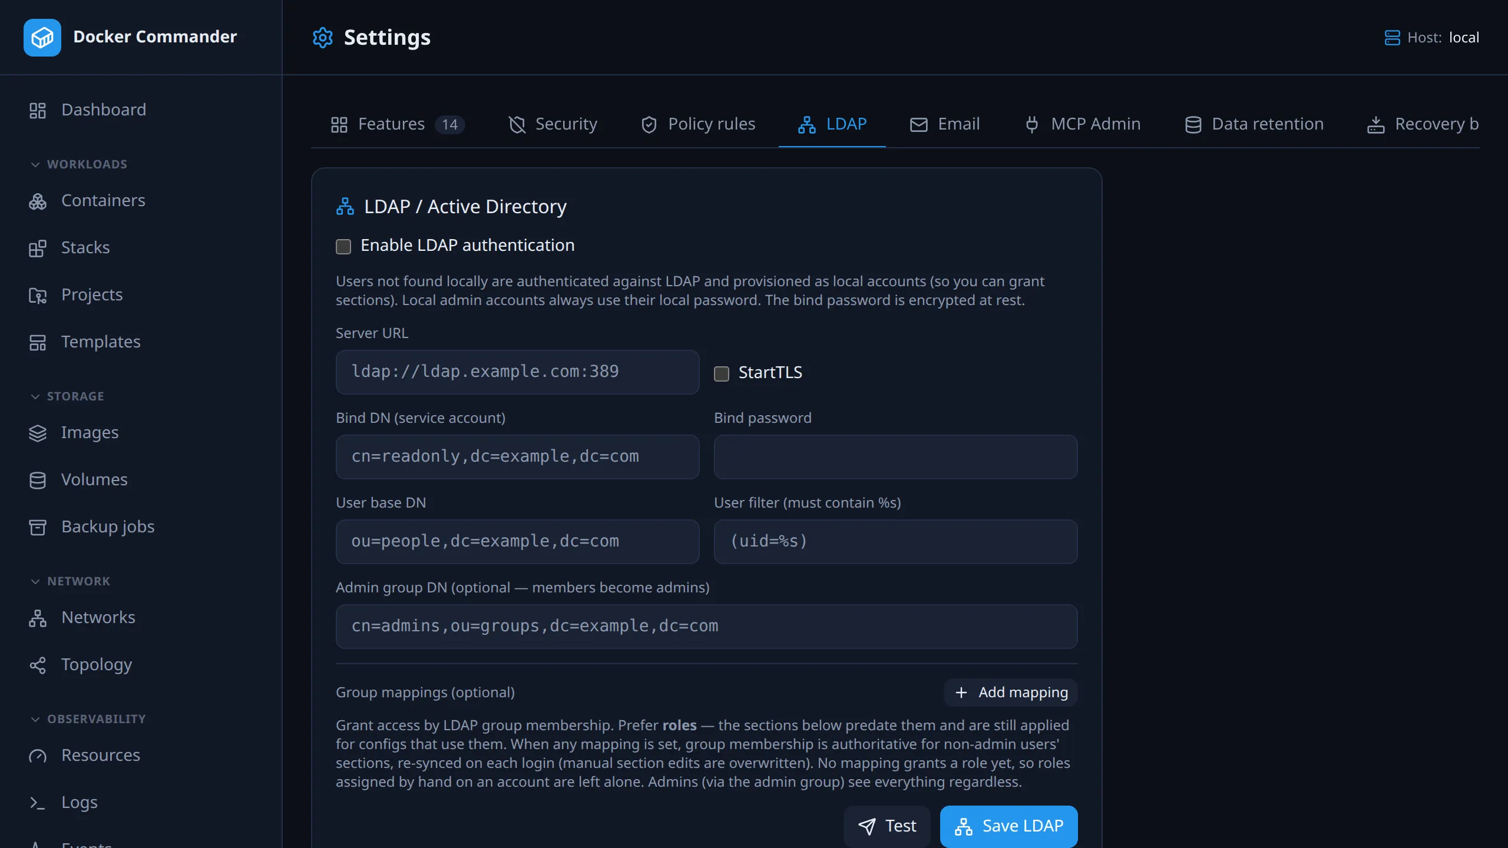Click the Topology share-nodes icon
The width and height of the screenshot is (1508, 848).
38,665
